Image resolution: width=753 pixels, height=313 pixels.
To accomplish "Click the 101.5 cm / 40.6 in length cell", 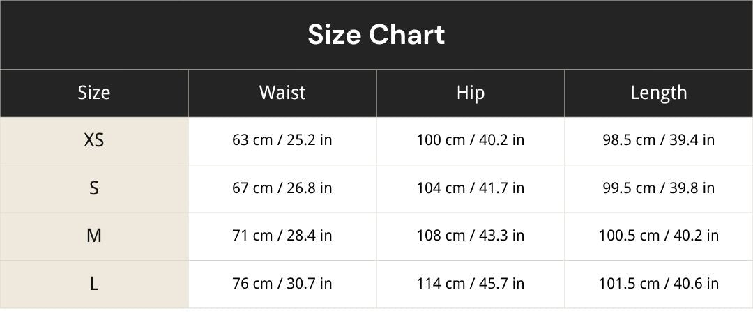I will coord(659,284).
